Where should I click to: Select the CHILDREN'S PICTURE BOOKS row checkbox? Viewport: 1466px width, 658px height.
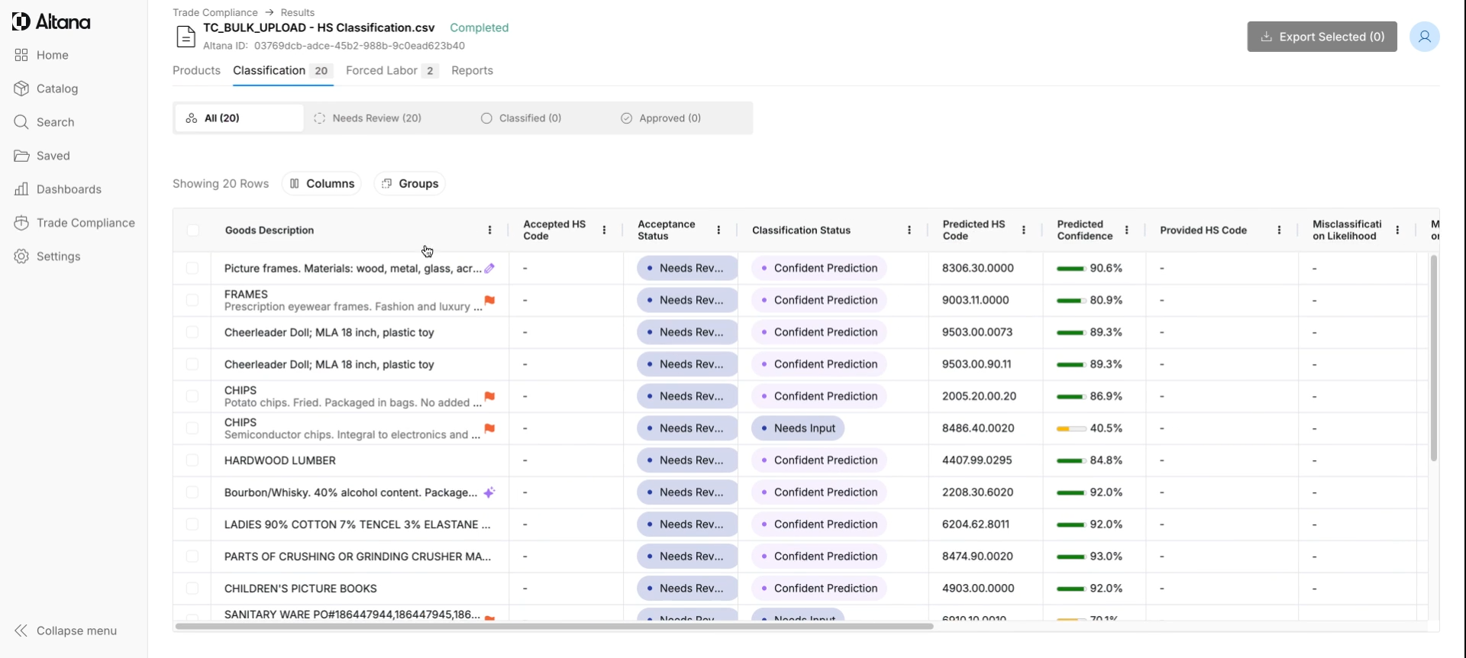click(192, 589)
